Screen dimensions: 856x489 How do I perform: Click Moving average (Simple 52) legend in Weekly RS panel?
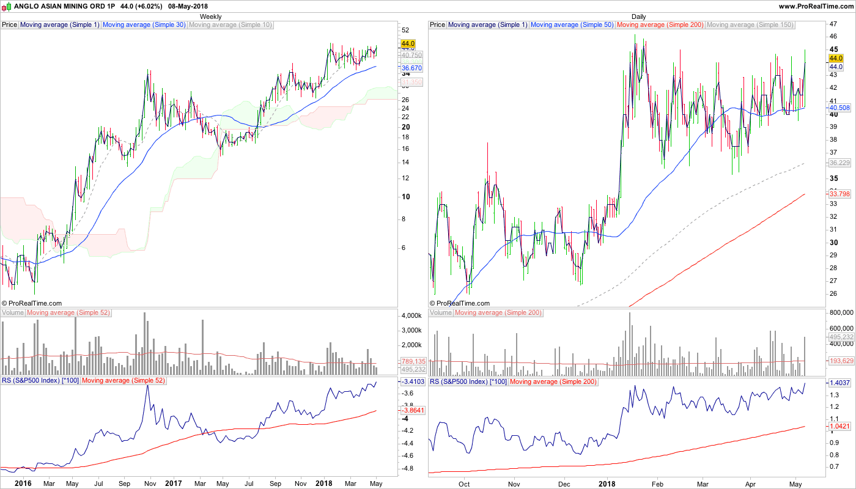coord(123,381)
